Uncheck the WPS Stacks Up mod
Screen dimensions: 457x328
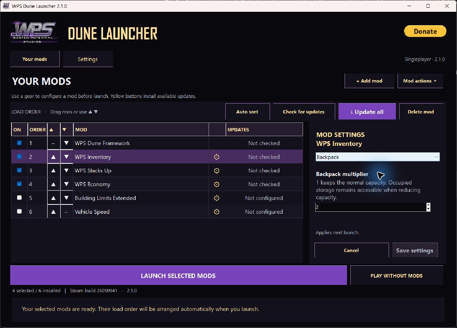tap(19, 170)
